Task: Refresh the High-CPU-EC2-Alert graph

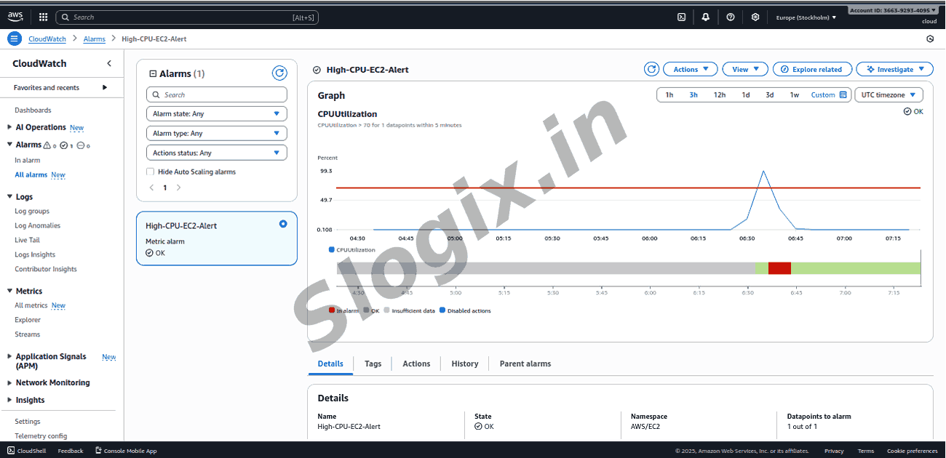Action: coord(651,69)
